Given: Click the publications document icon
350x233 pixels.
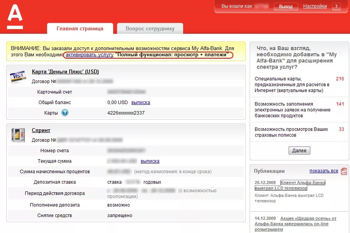Looking at the screenshot, I should [x=344, y=171].
